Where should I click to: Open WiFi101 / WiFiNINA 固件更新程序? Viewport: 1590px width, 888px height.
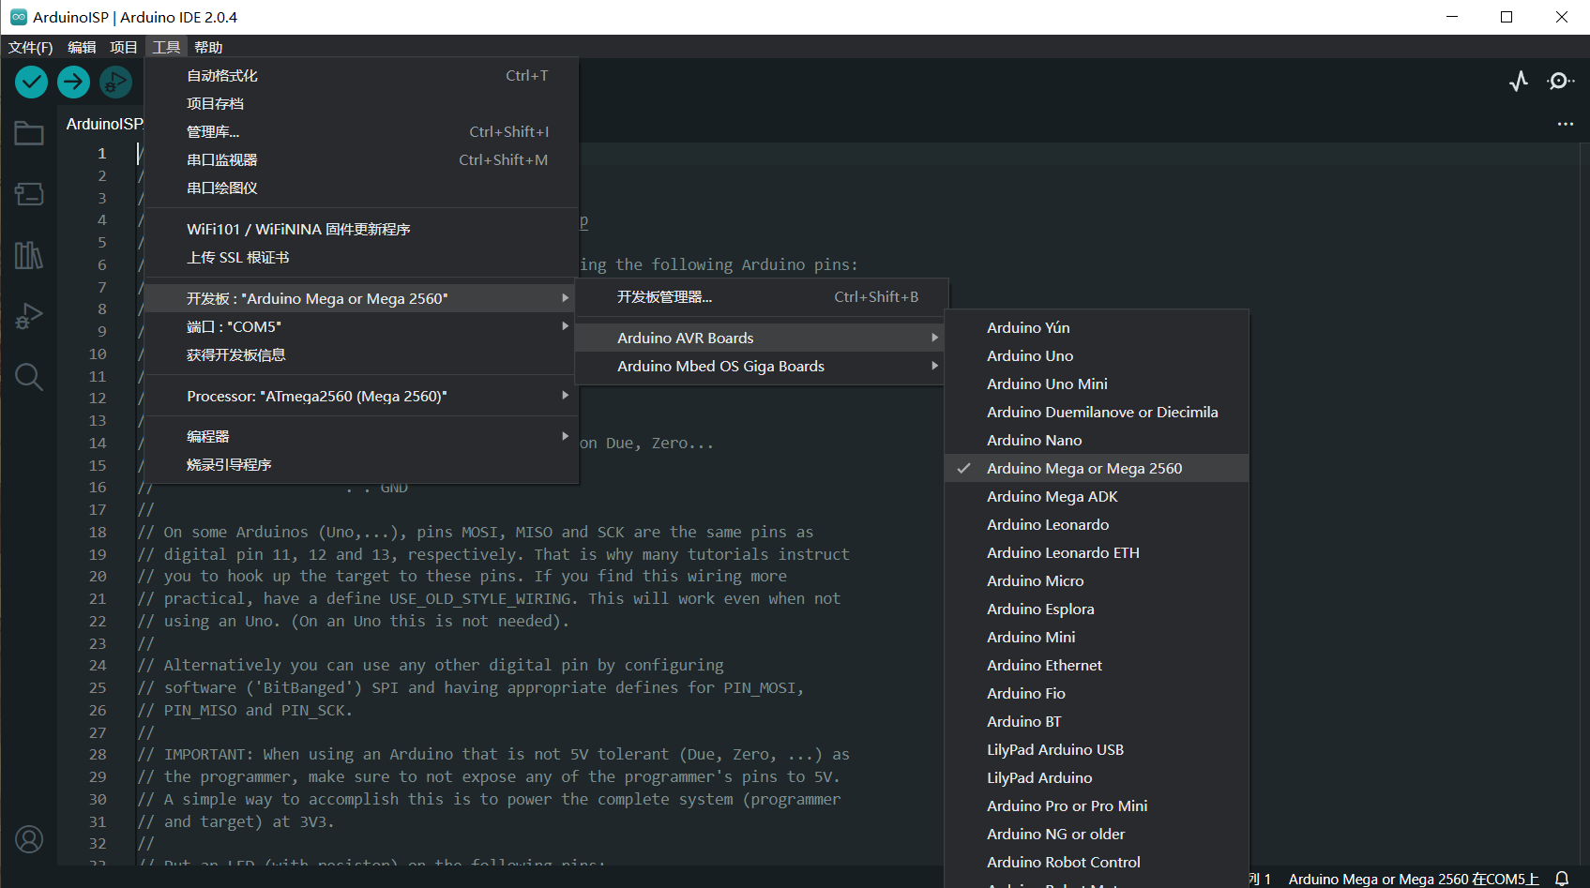[x=361, y=229]
